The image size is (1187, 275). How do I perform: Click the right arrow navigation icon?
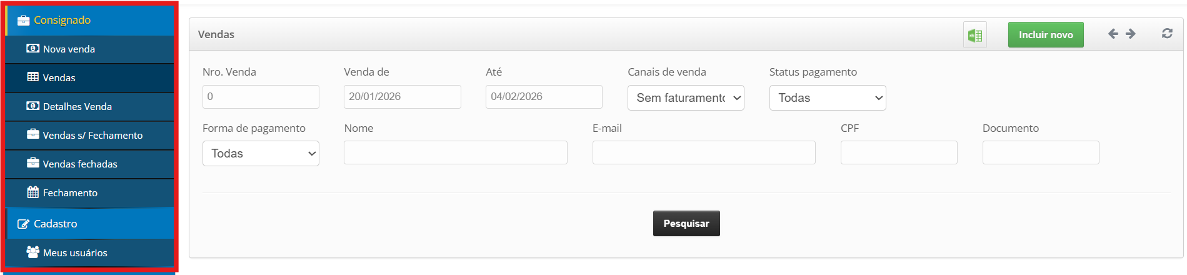(1130, 34)
